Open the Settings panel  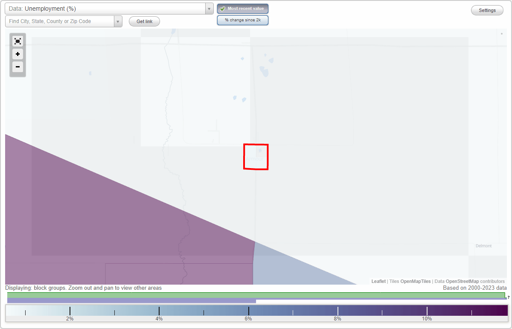487,10
